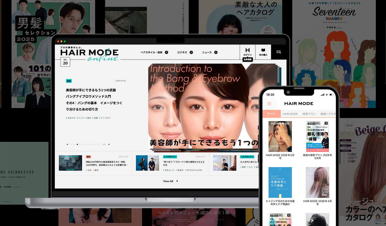Open the phone's orange hamburger menu
The image size is (386, 226).
tap(269, 104)
